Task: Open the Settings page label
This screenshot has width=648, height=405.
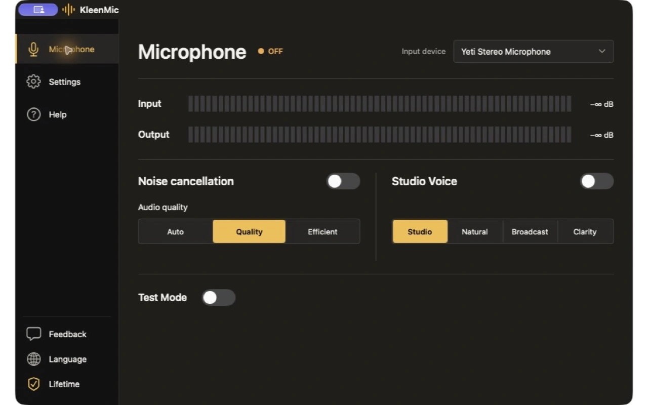Action: tap(64, 82)
